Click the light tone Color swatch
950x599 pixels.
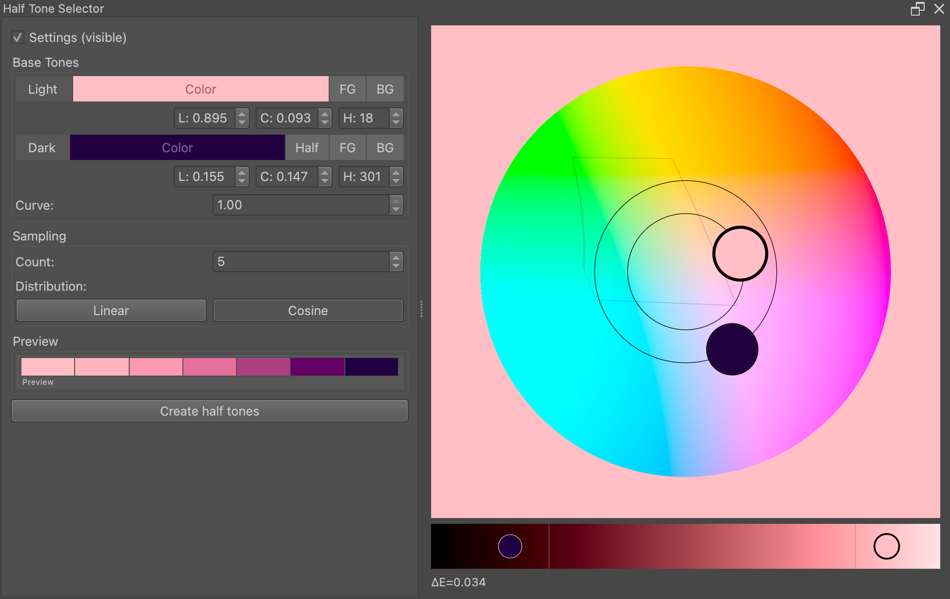pos(200,89)
